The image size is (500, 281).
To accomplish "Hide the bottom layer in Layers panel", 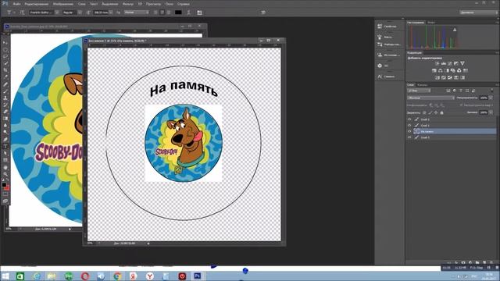I will point(409,137).
